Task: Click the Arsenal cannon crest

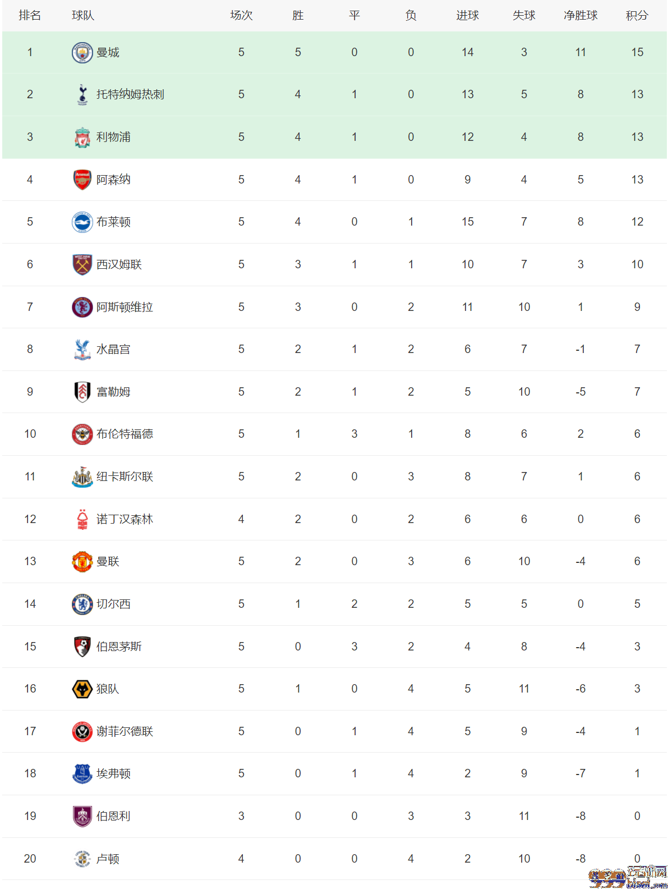Action: click(x=82, y=180)
